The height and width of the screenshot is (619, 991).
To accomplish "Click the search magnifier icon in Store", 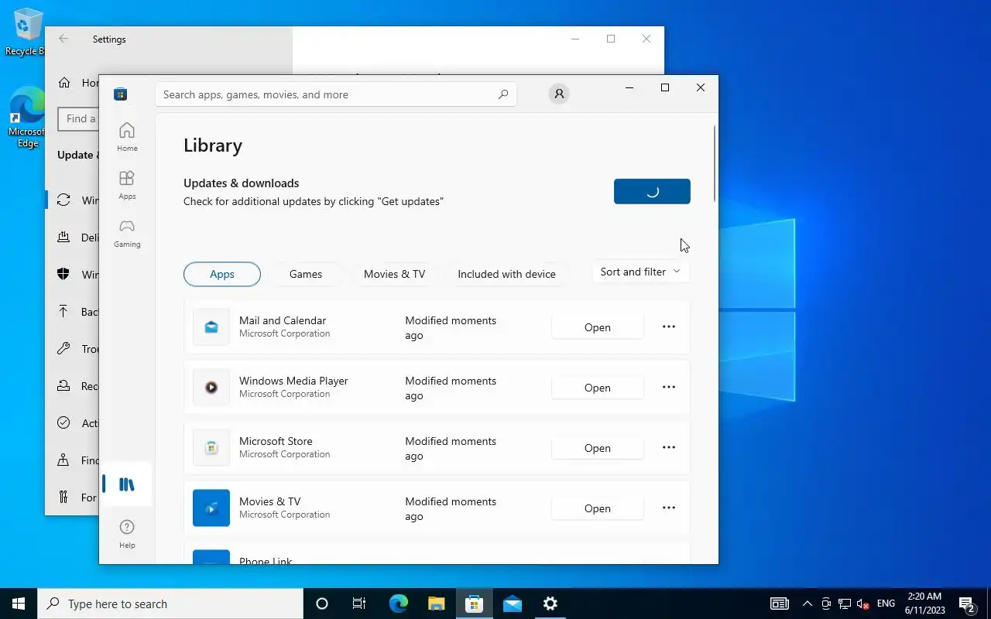I will (x=503, y=94).
